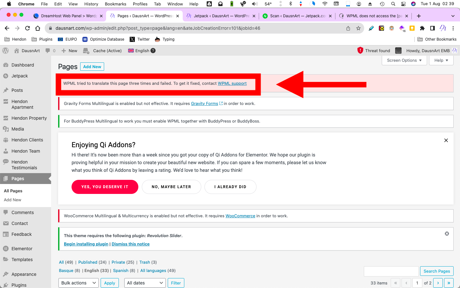This screenshot has width=460, height=288.
Task: Click the YES, YOU DESERVE IT button
Action: pyautogui.click(x=105, y=187)
